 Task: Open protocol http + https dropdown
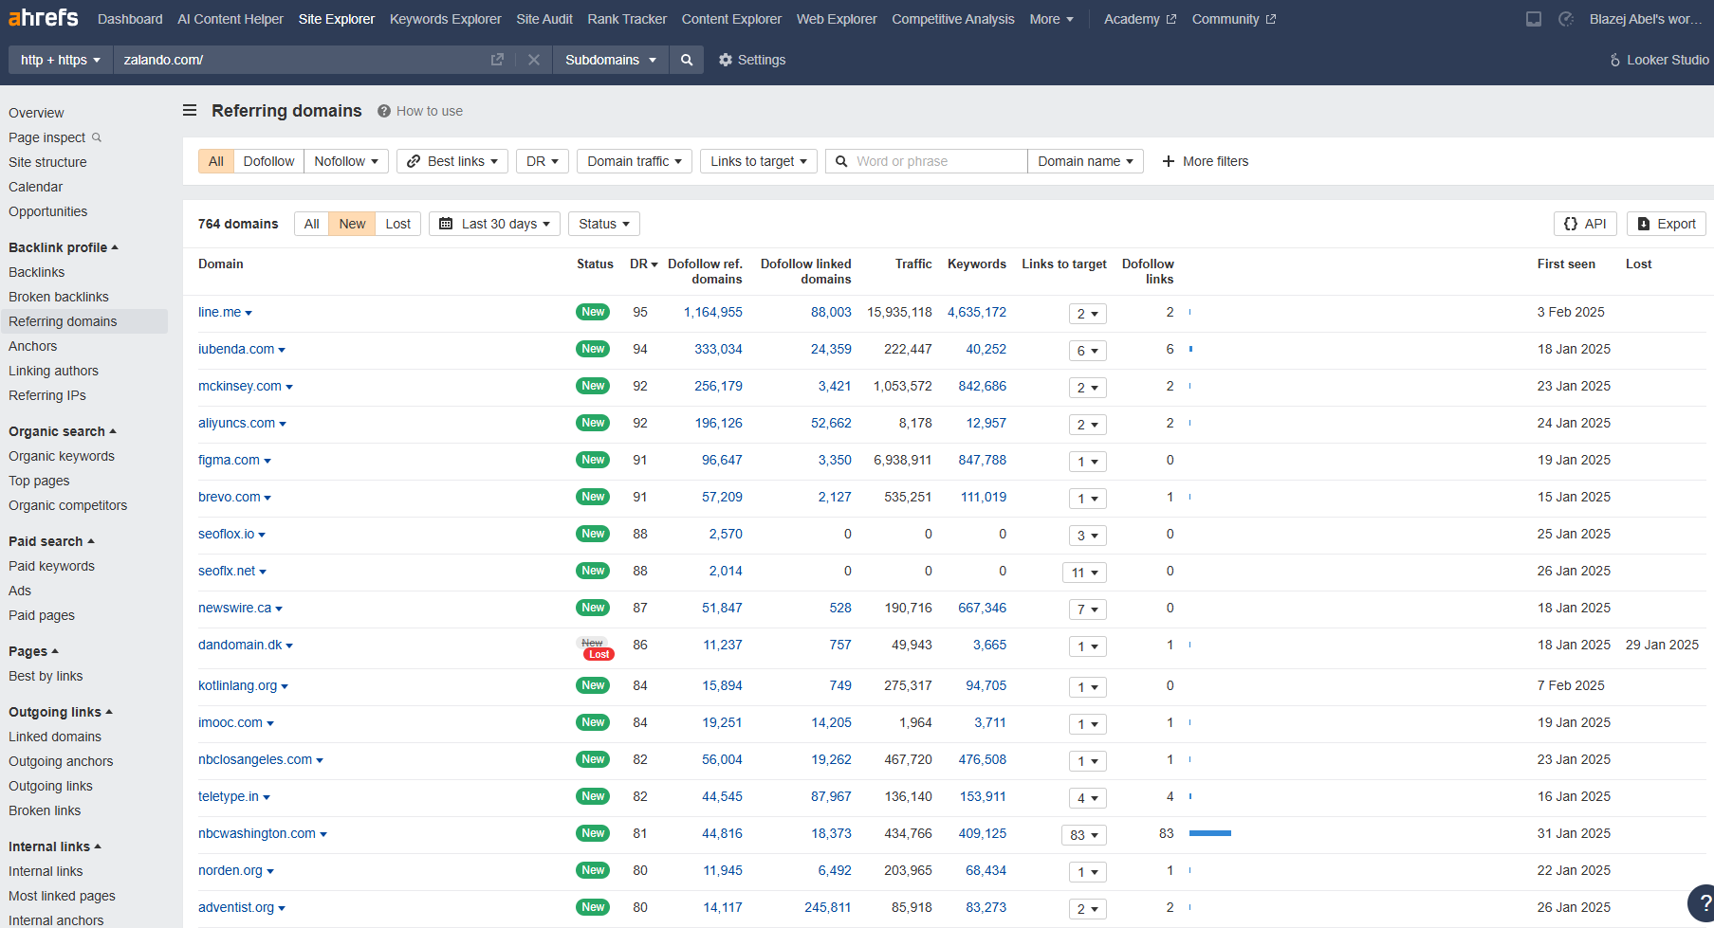tap(61, 60)
